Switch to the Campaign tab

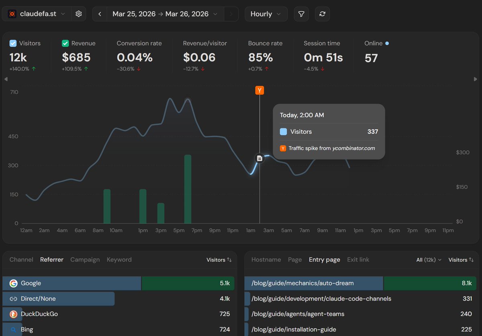(85, 260)
